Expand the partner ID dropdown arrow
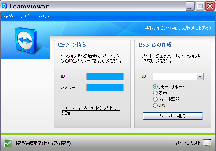 (x=200, y=76)
